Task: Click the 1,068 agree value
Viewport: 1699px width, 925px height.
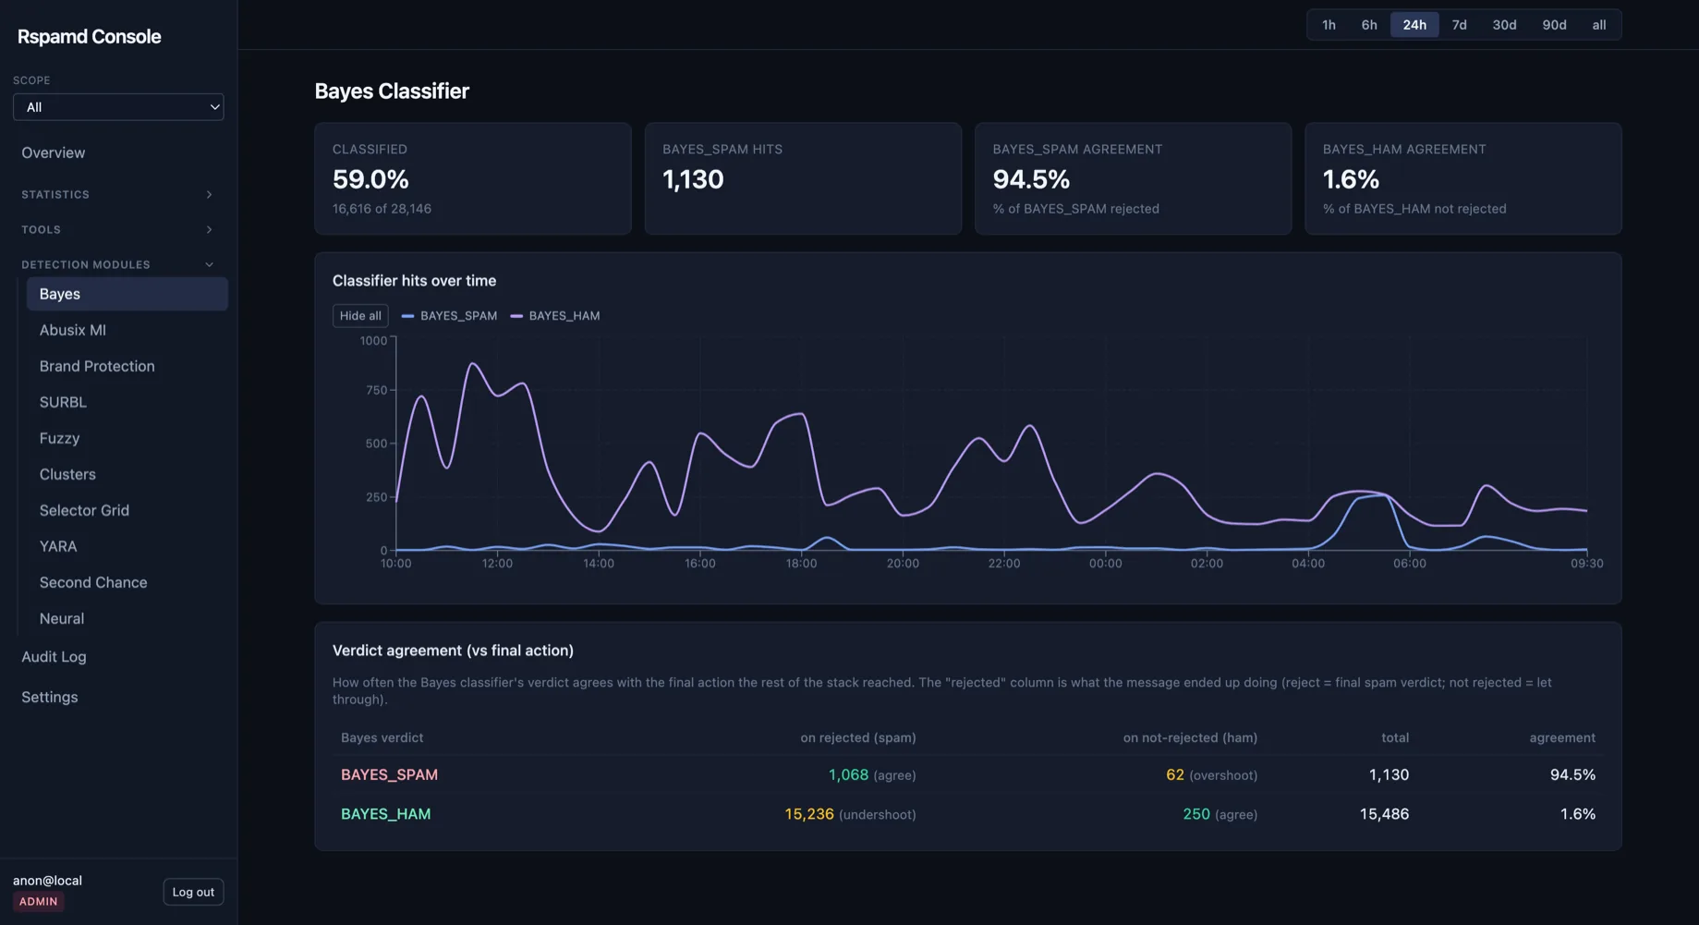Action: (x=848, y=774)
